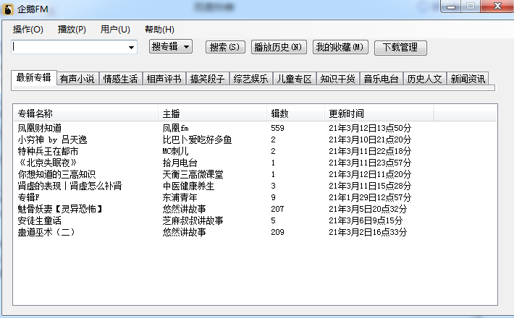Expand the search history dropdown arrow

click(x=132, y=48)
